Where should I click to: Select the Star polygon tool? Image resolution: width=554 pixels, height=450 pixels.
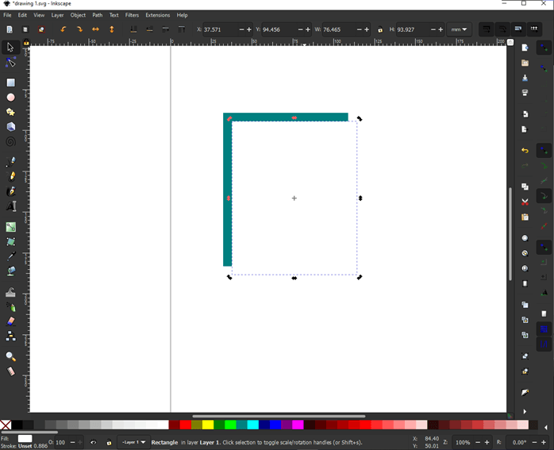click(x=10, y=112)
